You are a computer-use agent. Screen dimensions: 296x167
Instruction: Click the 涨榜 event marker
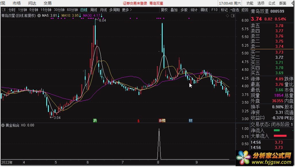click(162, 120)
